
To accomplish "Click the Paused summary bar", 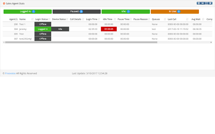I will 77,11.
